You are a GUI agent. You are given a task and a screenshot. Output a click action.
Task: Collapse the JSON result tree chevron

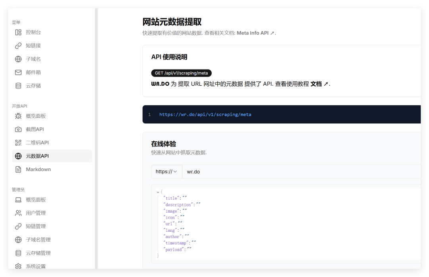pyautogui.click(x=158, y=192)
